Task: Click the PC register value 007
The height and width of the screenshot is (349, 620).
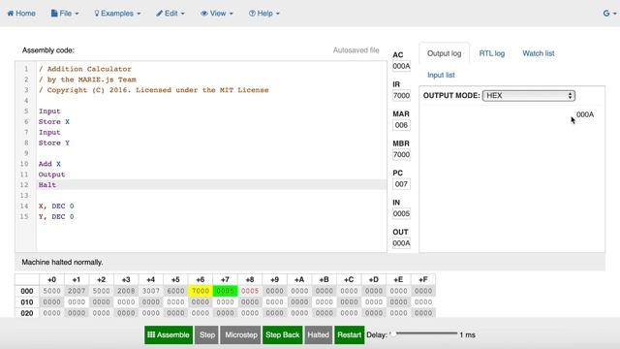Action: 401,184
